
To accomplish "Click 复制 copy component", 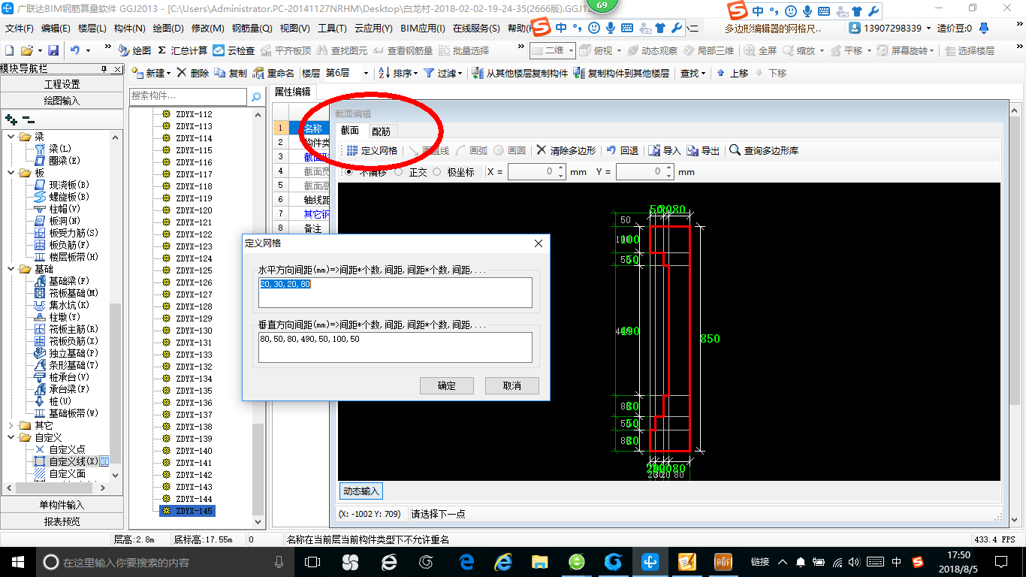I will (231, 73).
